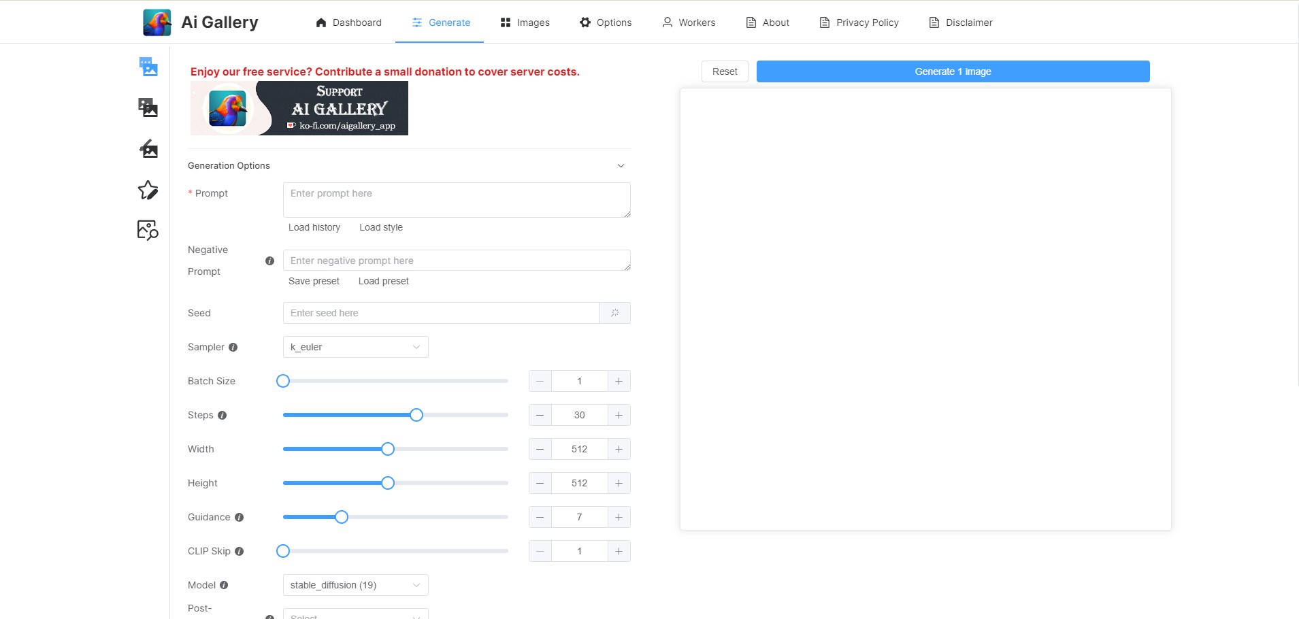Open the Support AI Gallery ko-fi banner
This screenshot has width=1299, height=619.
pos(299,108)
